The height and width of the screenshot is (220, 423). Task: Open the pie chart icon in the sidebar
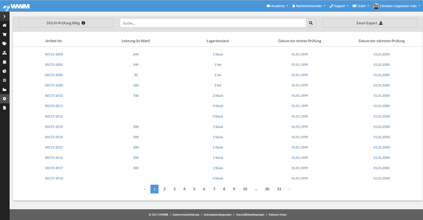point(5,71)
